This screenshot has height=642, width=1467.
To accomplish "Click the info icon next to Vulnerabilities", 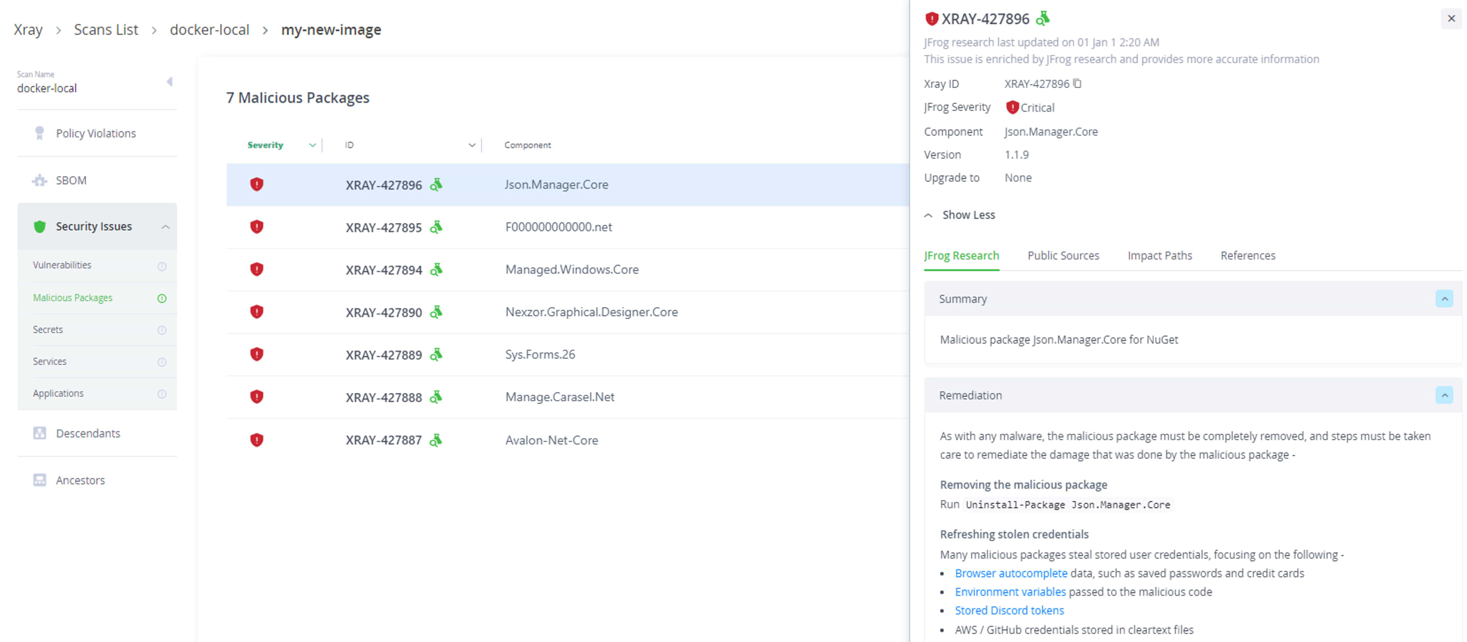I will click(162, 266).
